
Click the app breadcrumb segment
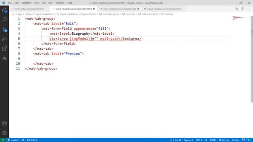pos(20,14)
